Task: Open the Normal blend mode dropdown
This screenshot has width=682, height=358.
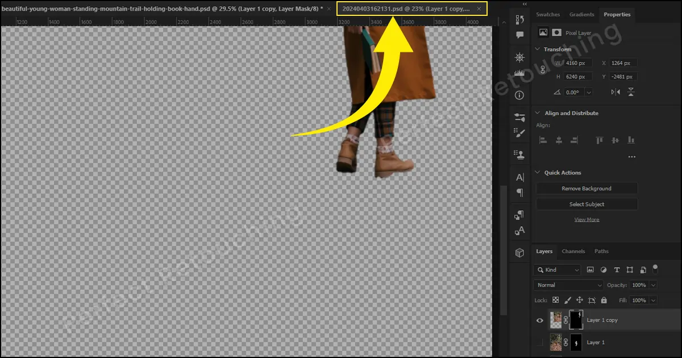Action: (x=568, y=285)
